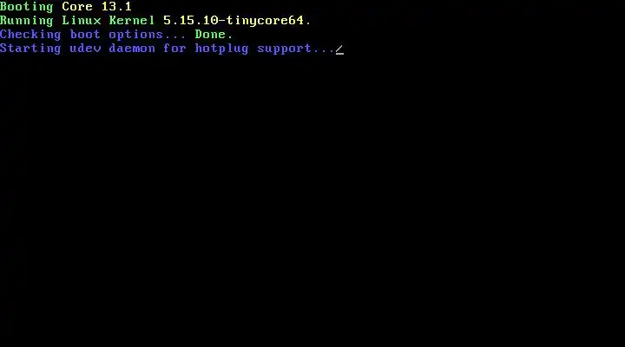Click the period after tinycore64
The image size is (625, 347).
coord(308,23)
